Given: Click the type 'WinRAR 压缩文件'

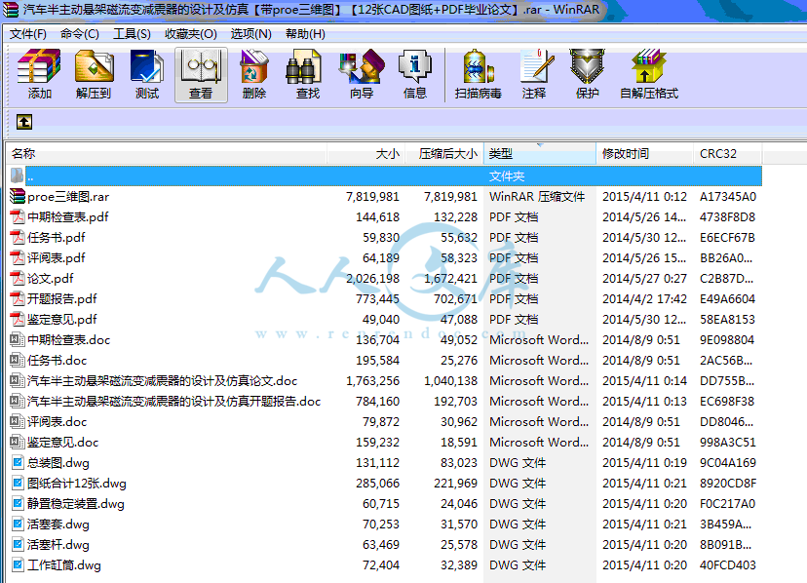Looking at the screenshot, I should pos(537,197).
